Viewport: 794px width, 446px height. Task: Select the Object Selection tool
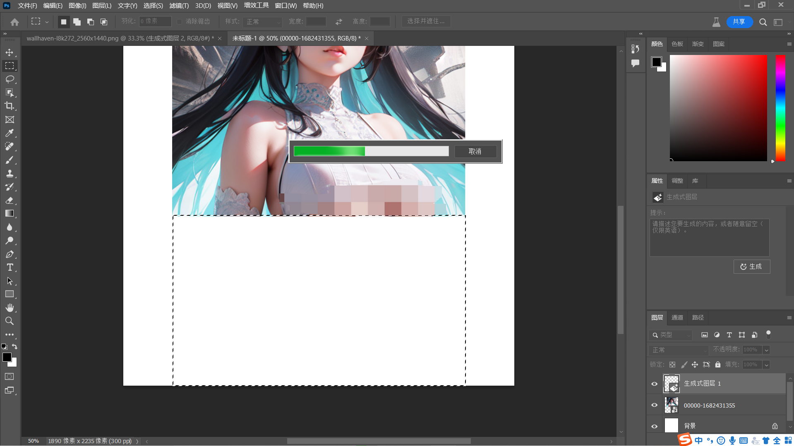tap(10, 93)
